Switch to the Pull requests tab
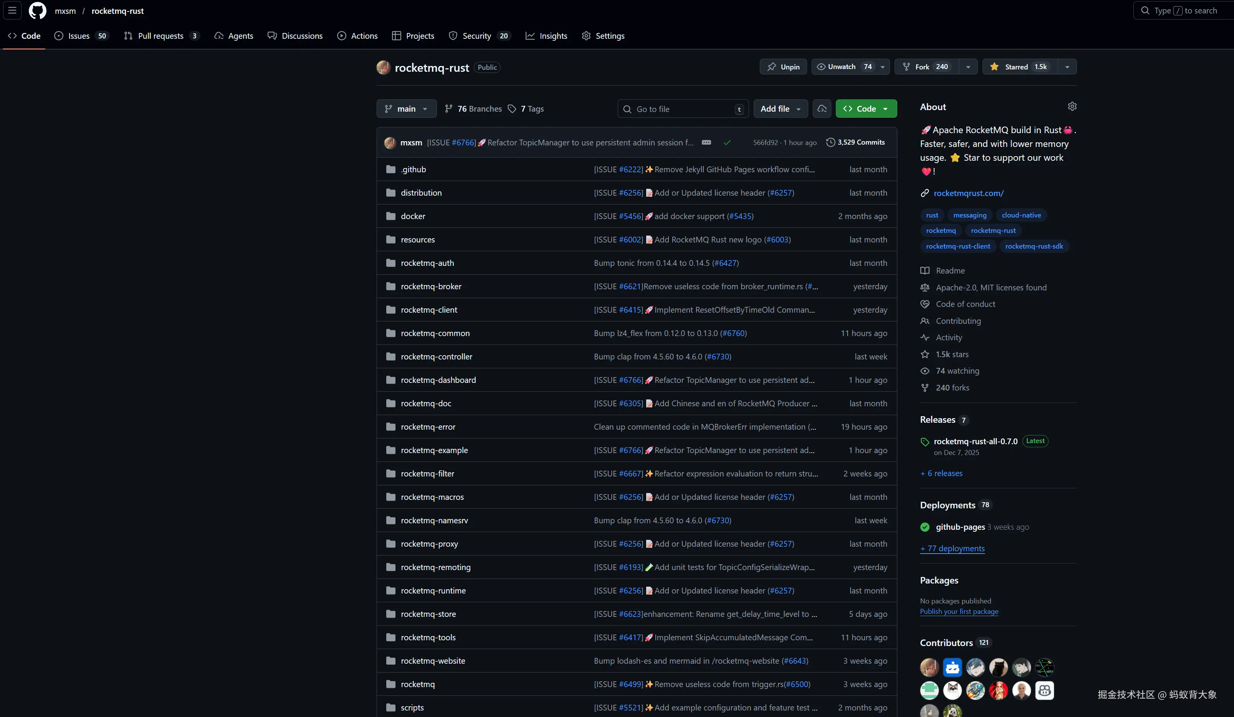1234x717 pixels. point(160,36)
